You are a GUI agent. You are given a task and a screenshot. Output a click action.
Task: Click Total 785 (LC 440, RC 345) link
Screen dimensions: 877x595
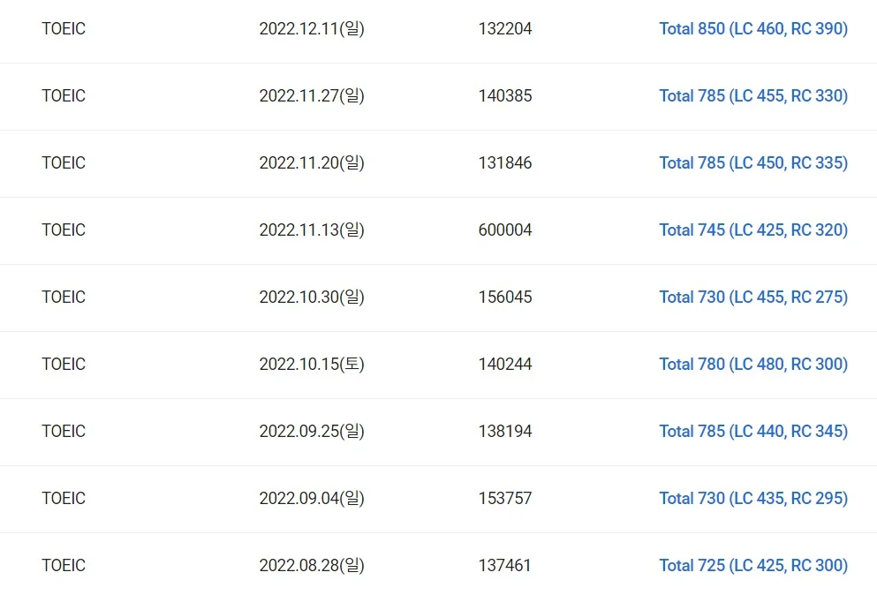(752, 432)
